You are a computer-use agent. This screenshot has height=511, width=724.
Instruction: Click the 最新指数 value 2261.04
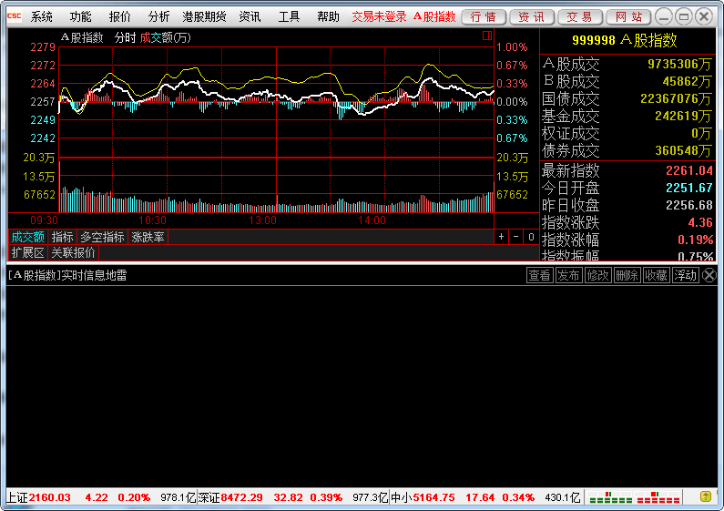pyautogui.click(x=688, y=171)
